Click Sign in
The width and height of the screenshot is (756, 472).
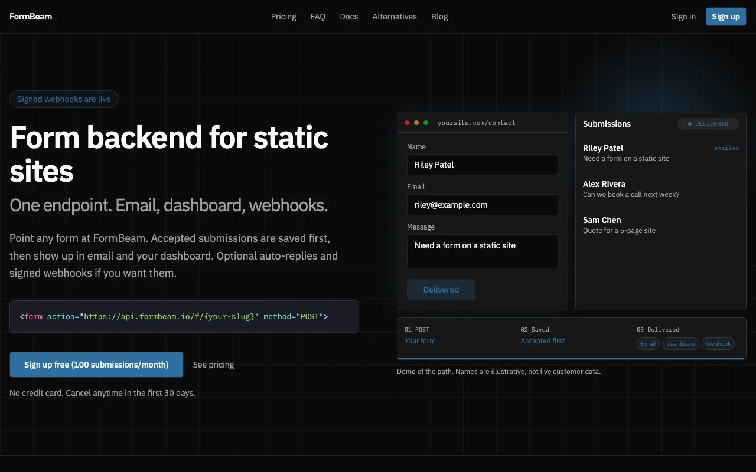point(683,17)
